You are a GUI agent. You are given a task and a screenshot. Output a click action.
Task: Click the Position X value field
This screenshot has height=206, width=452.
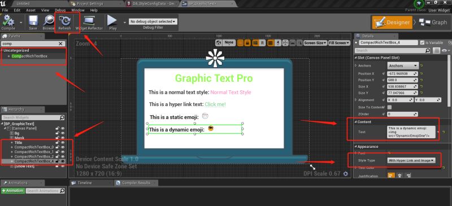click(x=402, y=74)
